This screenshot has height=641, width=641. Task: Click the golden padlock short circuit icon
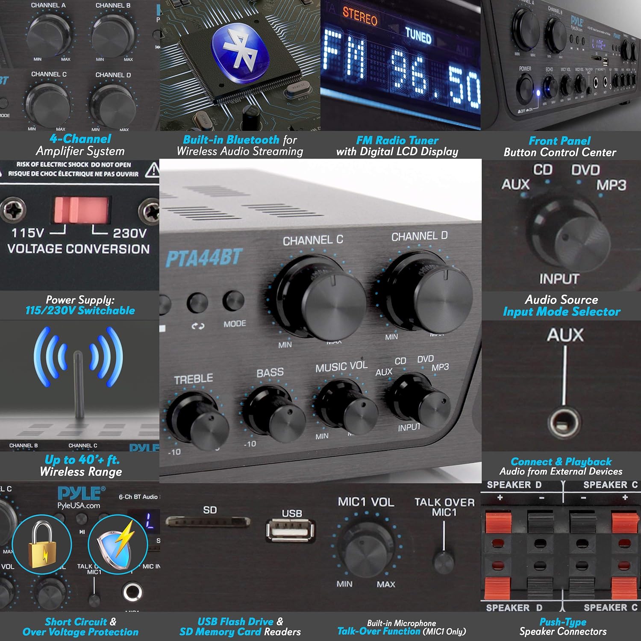coord(42,544)
